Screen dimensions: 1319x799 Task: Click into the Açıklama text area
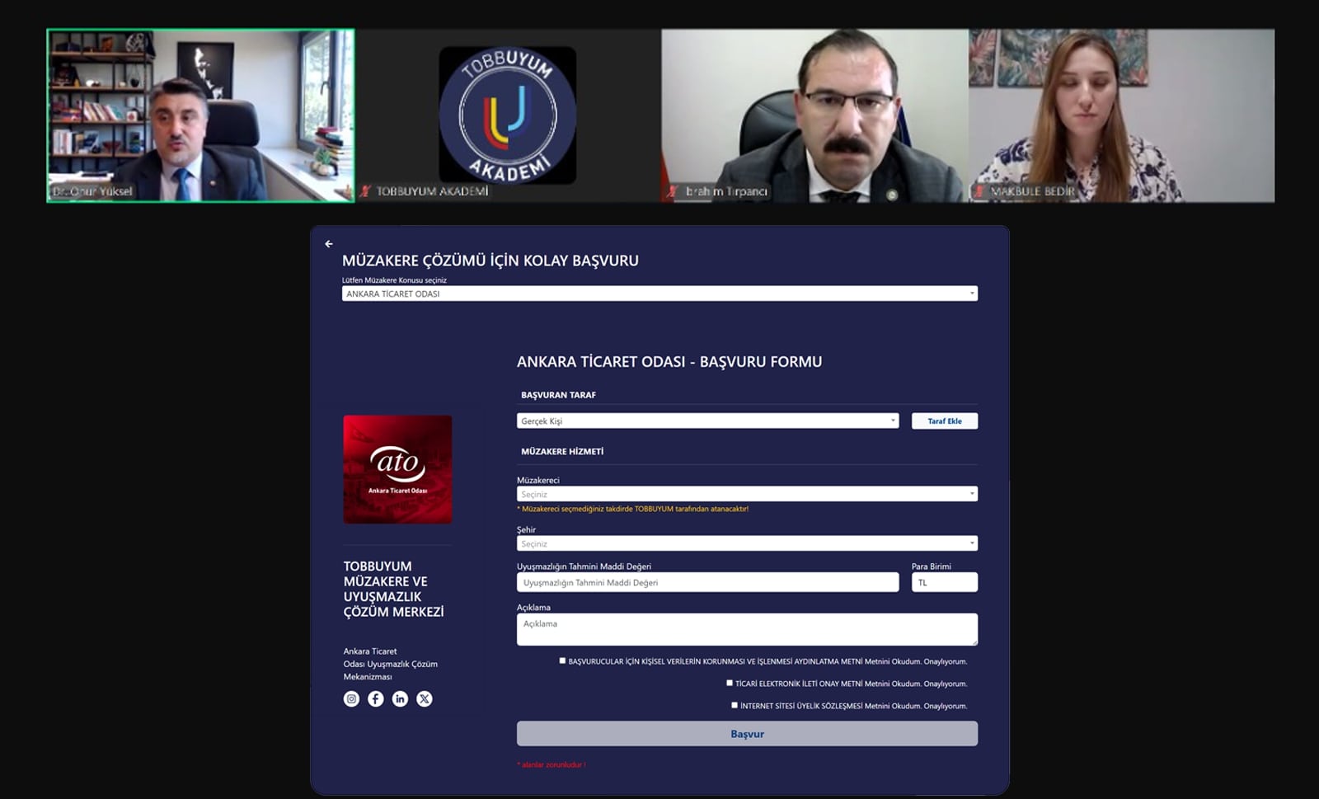click(747, 629)
